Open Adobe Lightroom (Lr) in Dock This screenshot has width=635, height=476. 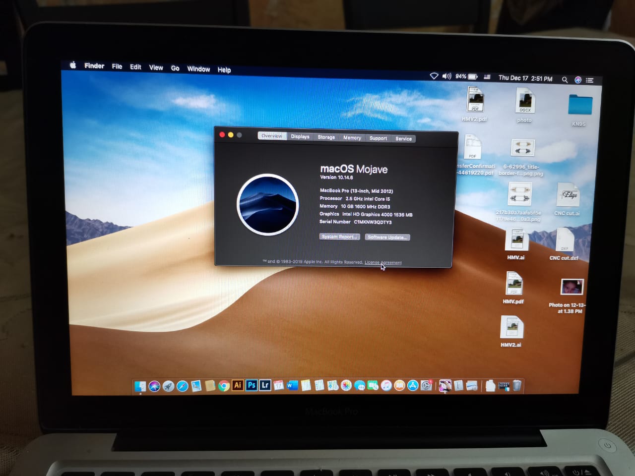[x=265, y=385]
